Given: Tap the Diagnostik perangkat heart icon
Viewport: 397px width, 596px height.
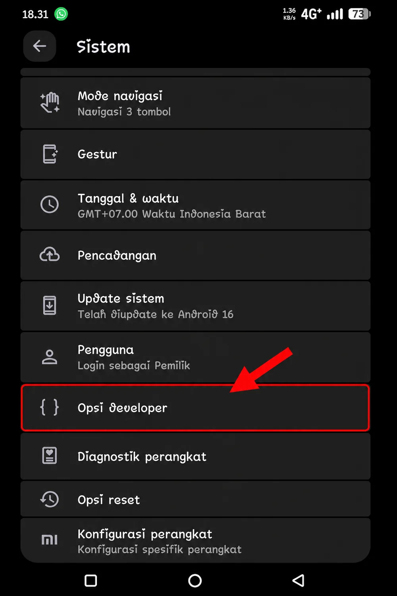Looking at the screenshot, I should coord(50,456).
